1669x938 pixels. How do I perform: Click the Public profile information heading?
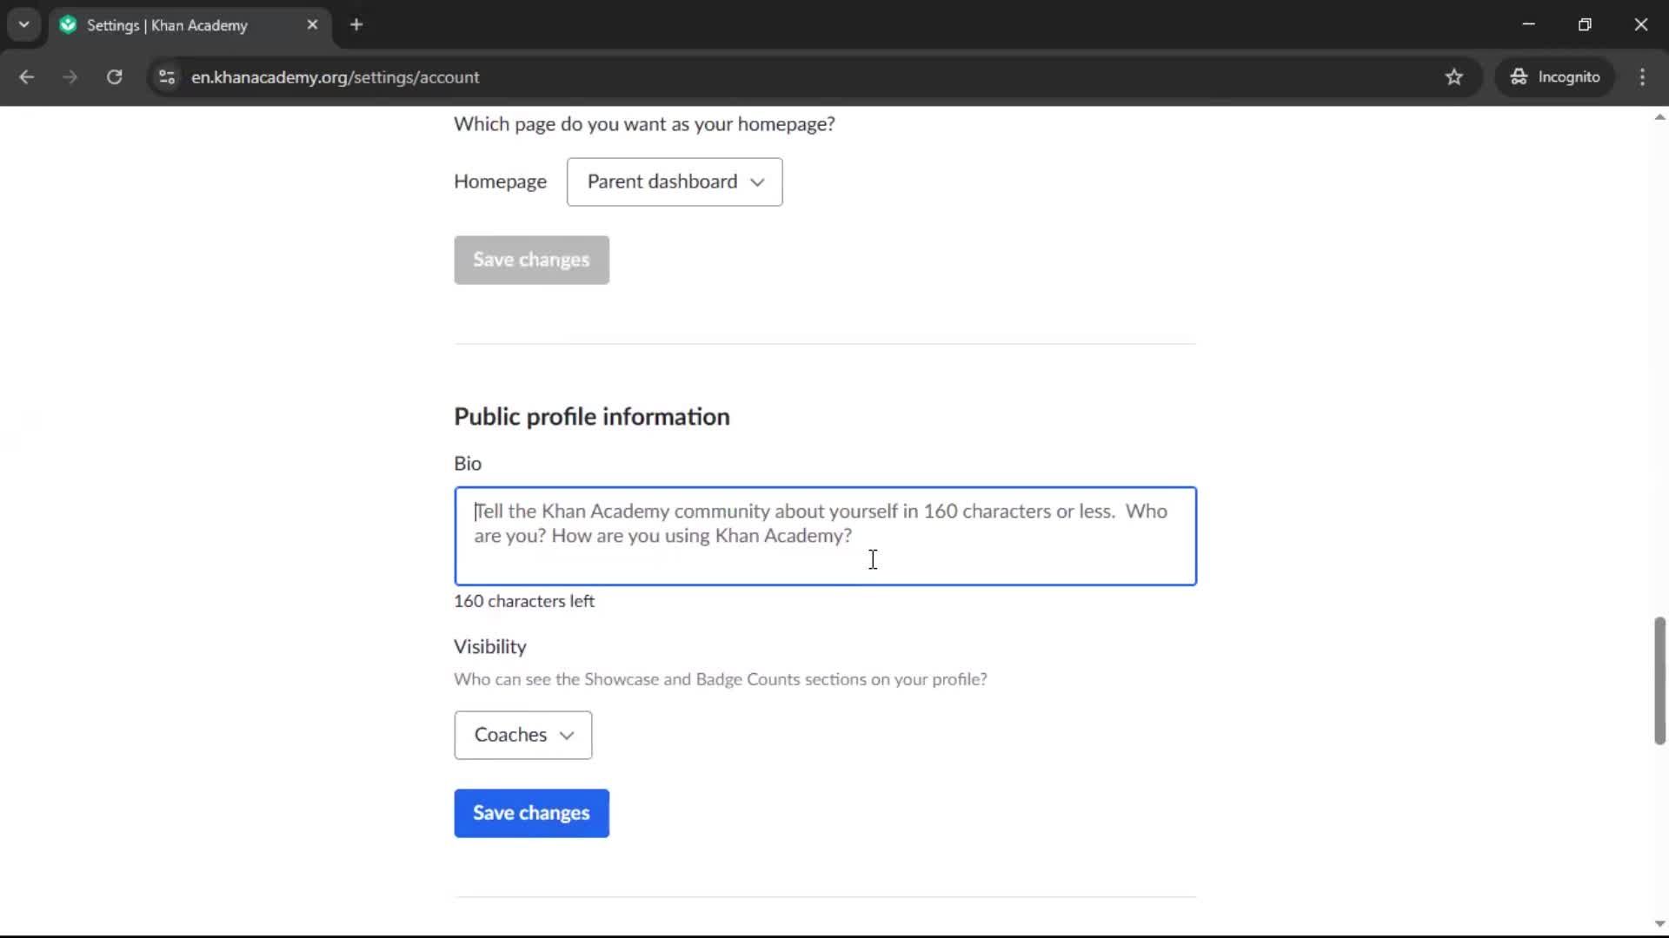tap(592, 417)
